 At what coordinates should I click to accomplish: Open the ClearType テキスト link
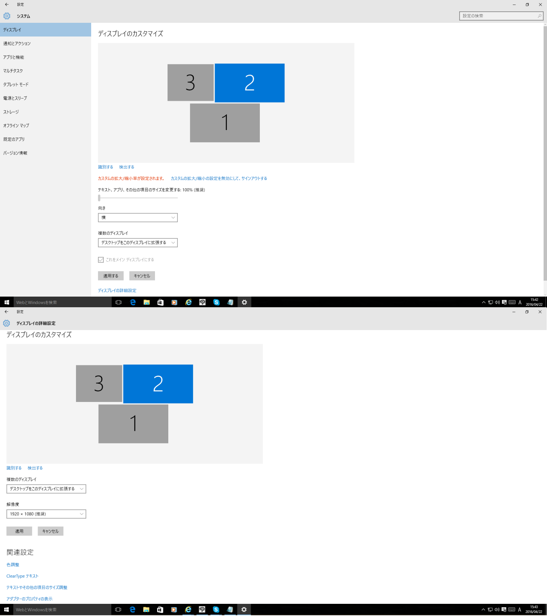[x=22, y=576]
